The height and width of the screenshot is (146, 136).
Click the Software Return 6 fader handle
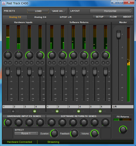(106, 71)
